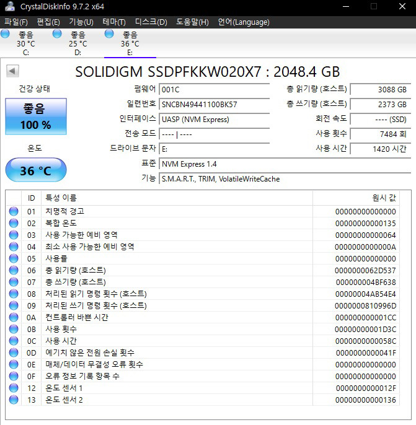Click status orb of attribute 05 사용률

[x=14, y=258]
